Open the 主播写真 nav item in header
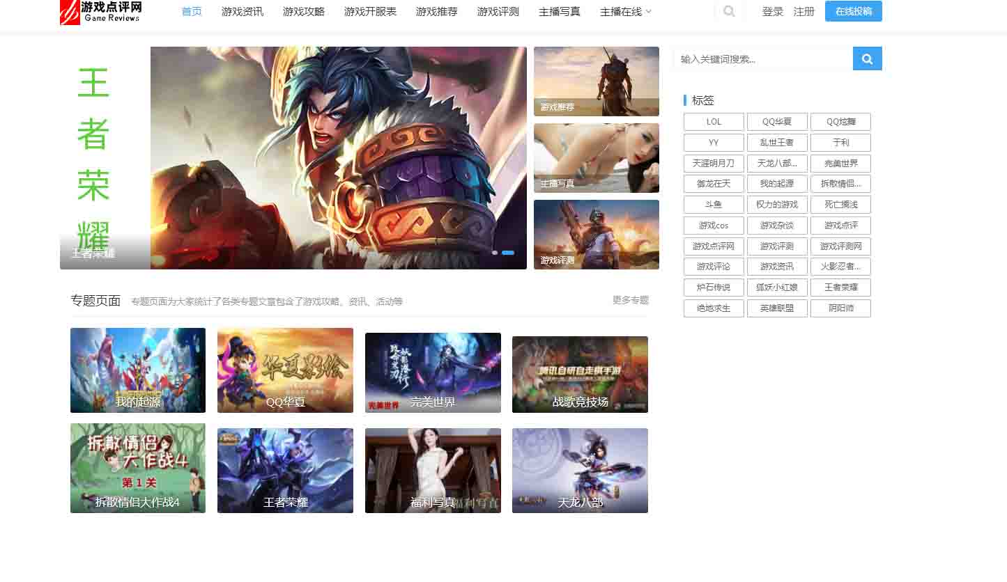 coord(560,11)
